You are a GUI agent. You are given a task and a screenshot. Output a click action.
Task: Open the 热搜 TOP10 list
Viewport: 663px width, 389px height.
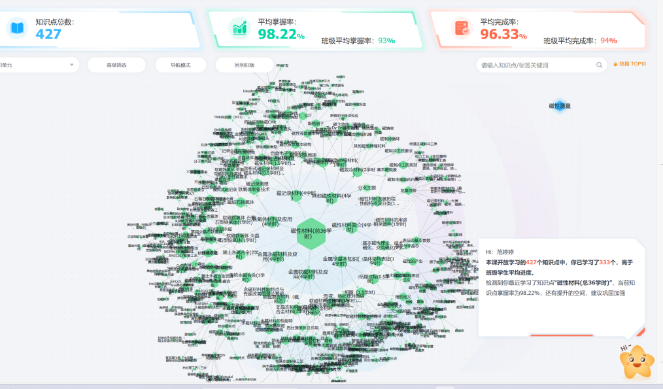point(630,64)
